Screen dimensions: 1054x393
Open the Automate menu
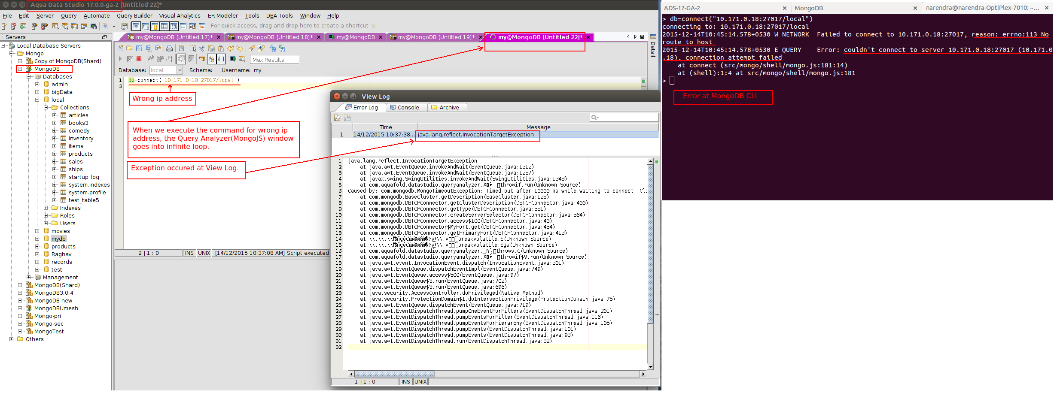point(97,16)
